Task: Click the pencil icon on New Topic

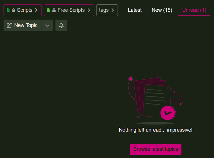Action: 9,25
